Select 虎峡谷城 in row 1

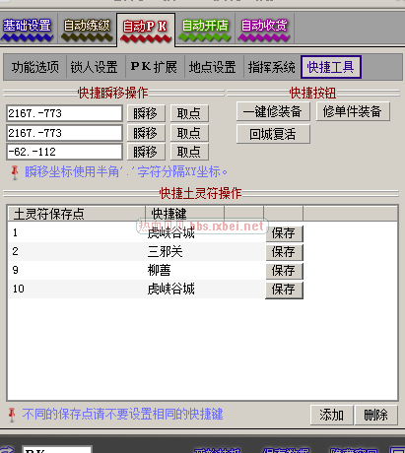[x=171, y=233]
